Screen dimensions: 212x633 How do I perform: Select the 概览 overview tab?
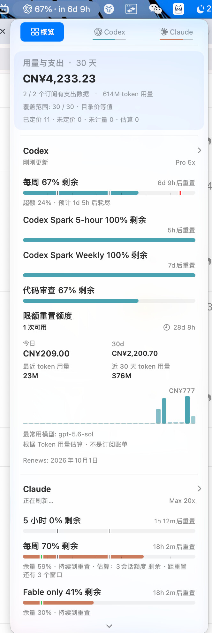42,32
